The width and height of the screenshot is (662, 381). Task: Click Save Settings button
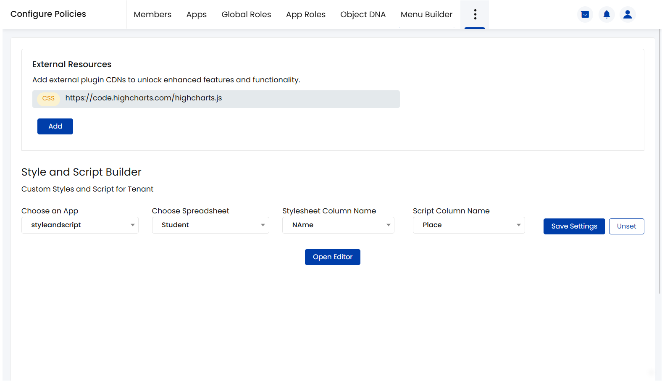click(574, 226)
